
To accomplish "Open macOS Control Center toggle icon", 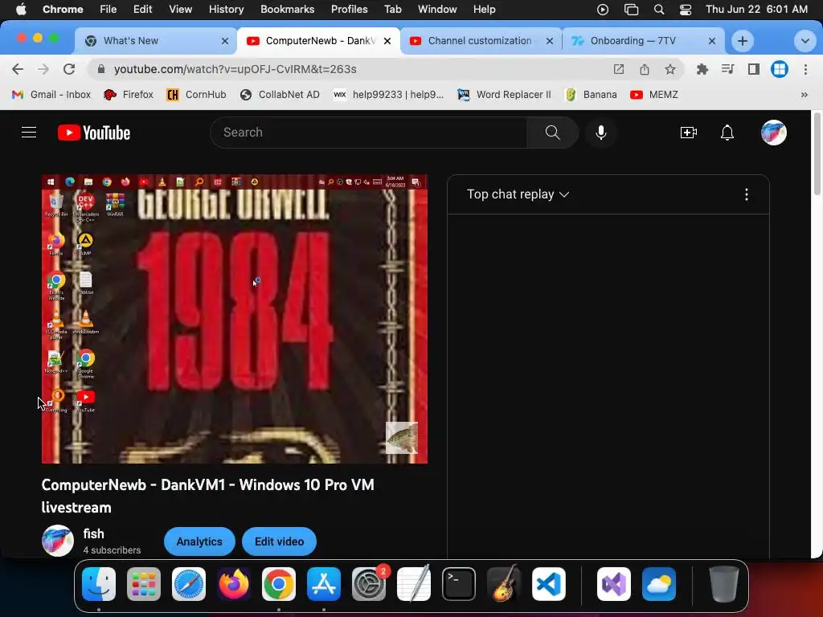I will coord(686,10).
